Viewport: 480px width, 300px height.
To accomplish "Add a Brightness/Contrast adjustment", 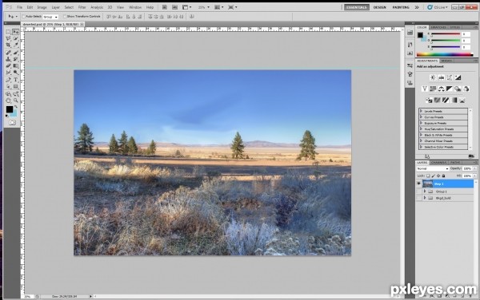I will (433, 77).
